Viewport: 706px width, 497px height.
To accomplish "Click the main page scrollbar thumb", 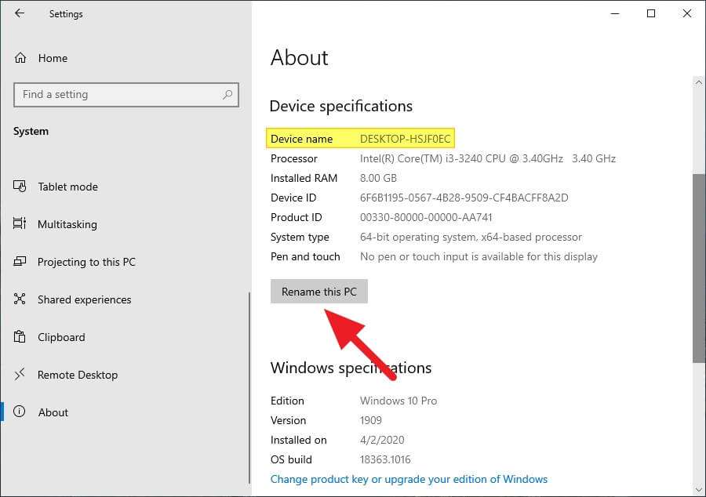I will (699, 267).
